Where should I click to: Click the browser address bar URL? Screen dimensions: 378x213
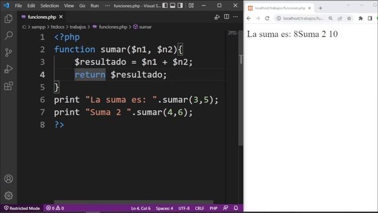point(303,18)
